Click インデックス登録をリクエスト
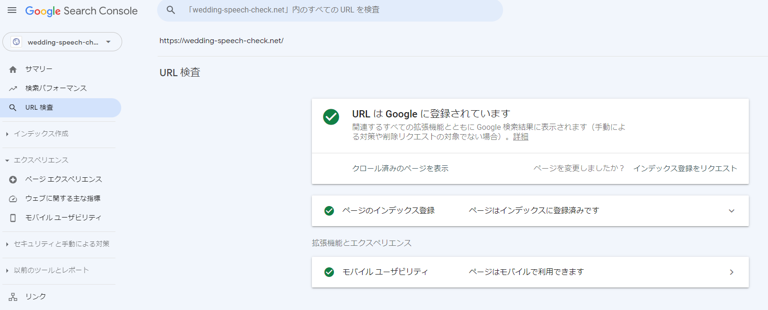This screenshot has width=768, height=310. pyautogui.click(x=685, y=168)
